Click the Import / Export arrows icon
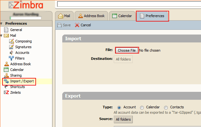Image resolution: width=201 pixels, height=127 pixels. (x=6, y=81)
